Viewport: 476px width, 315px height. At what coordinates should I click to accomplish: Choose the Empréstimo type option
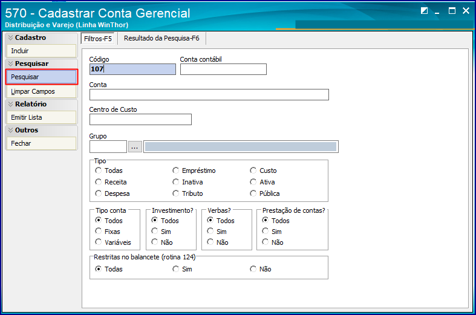[x=194, y=170]
